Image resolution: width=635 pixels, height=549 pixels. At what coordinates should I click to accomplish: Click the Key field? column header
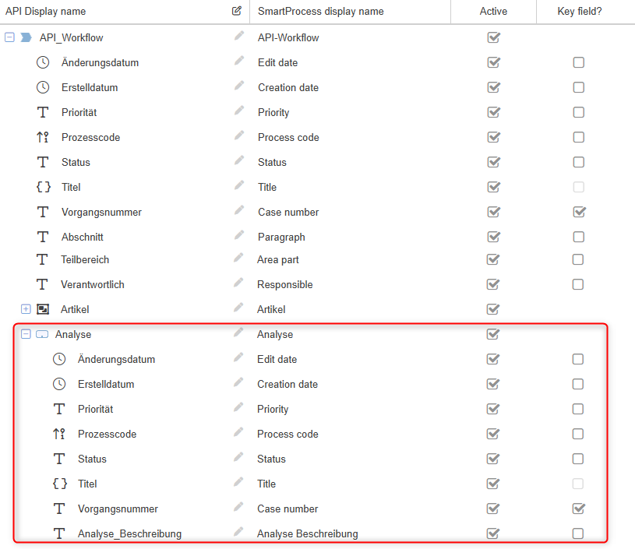[580, 12]
